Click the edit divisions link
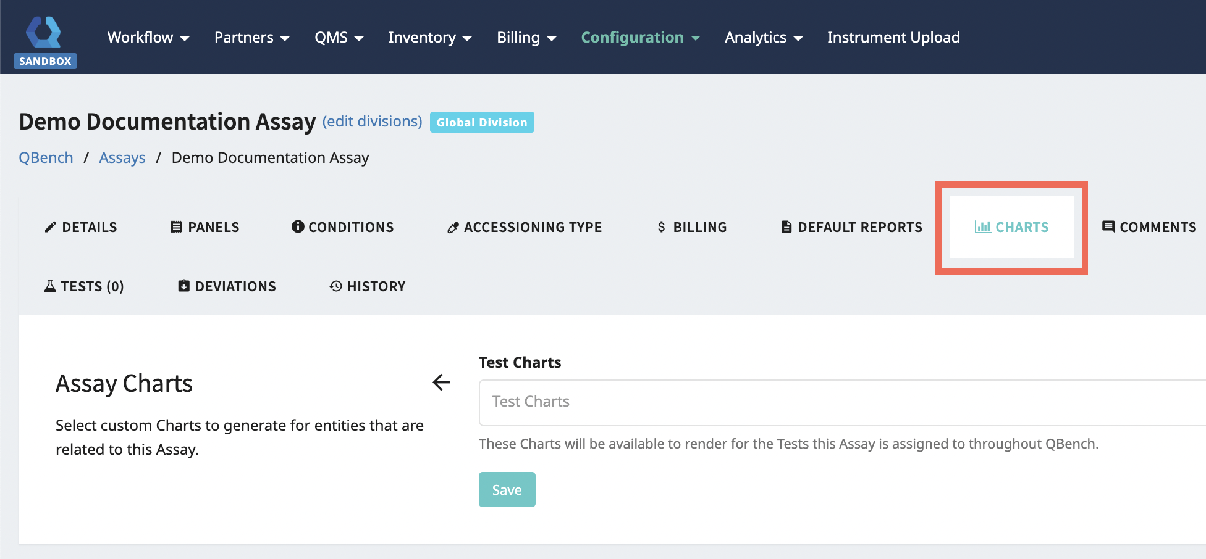The height and width of the screenshot is (559, 1206). tap(372, 122)
